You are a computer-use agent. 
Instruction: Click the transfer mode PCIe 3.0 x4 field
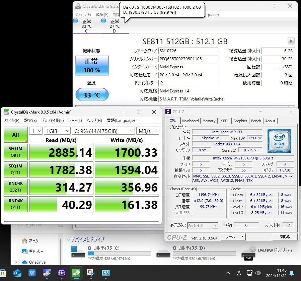pyautogui.click(x=188, y=75)
